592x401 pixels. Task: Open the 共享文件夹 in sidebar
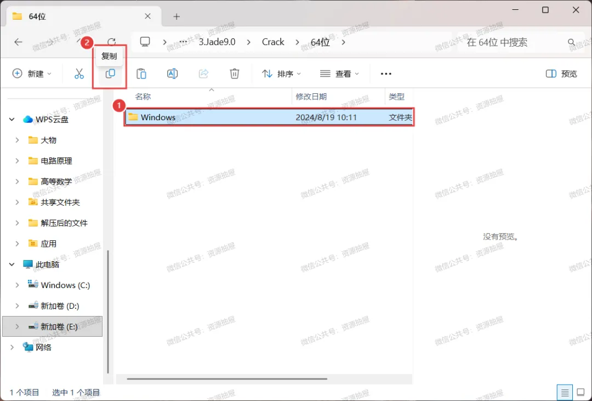54,202
